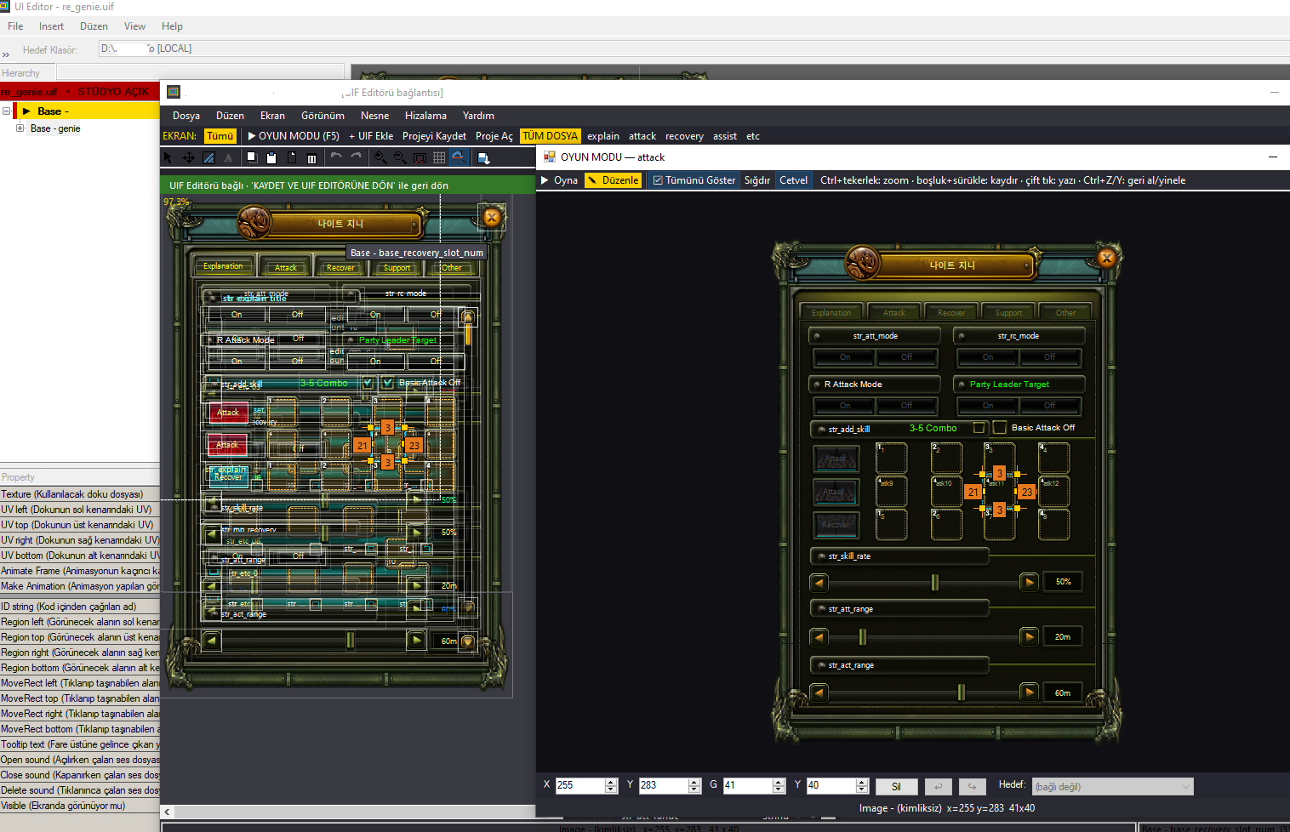Toggle the Cetvel ruler option
Image resolution: width=1290 pixels, height=832 pixels.
click(x=793, y=180)
